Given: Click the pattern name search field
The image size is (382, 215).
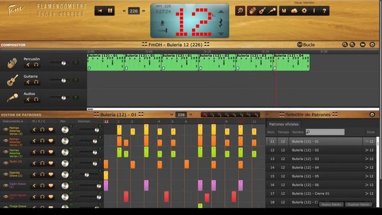Looking at the screenshot, I should pos(325,132).
